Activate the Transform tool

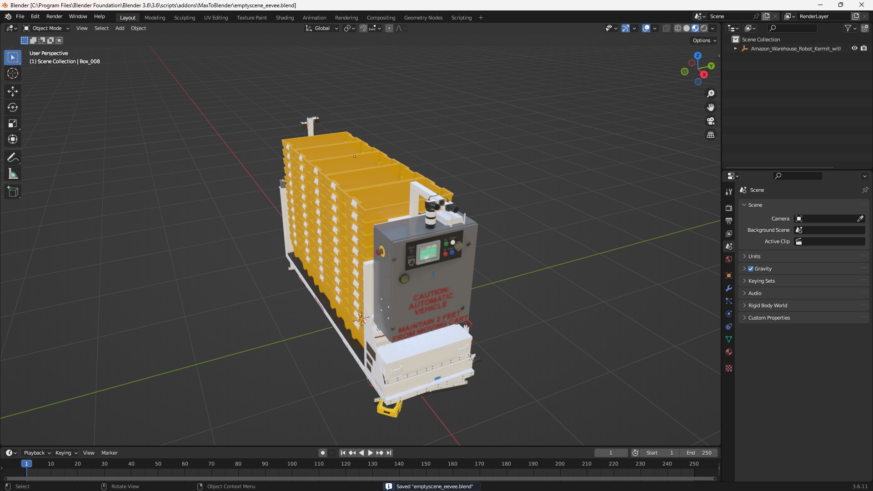[x=13, y=139]
